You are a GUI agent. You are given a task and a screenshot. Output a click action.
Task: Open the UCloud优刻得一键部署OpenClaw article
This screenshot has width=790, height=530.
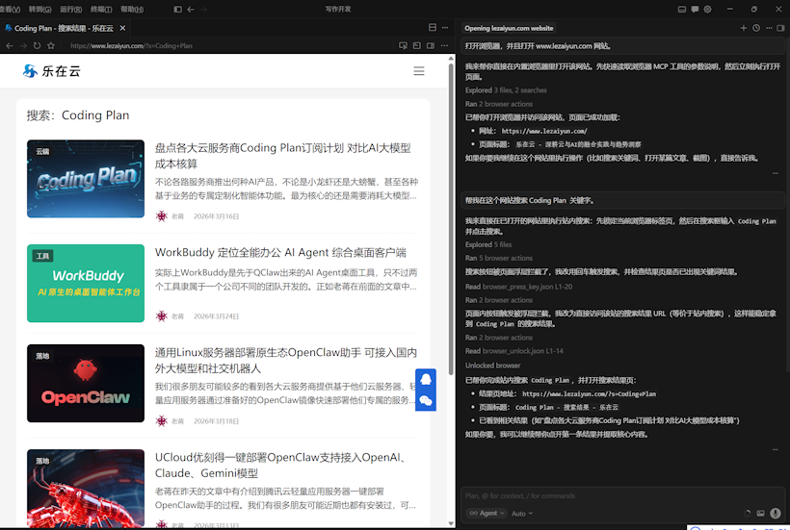coord(280,466)
